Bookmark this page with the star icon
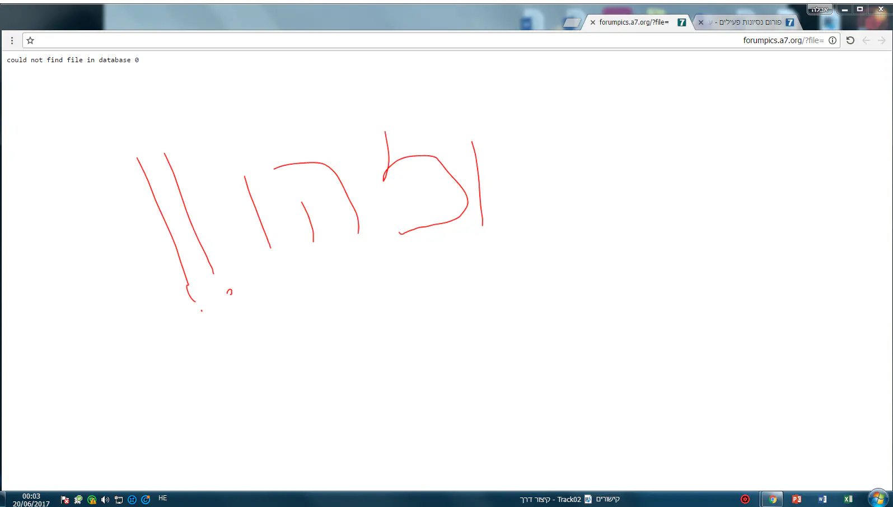The image size is (893, 507). pyautogui.click(x=30, y=40)
